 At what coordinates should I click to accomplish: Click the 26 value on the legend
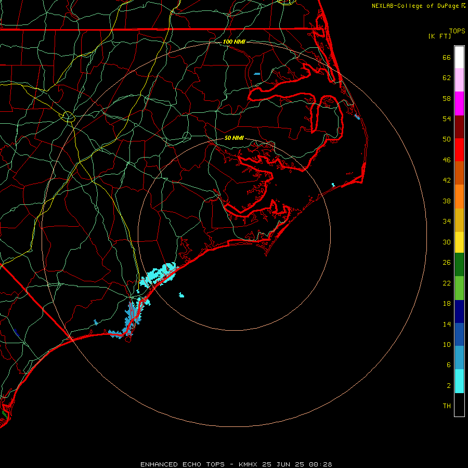point(447,263)
